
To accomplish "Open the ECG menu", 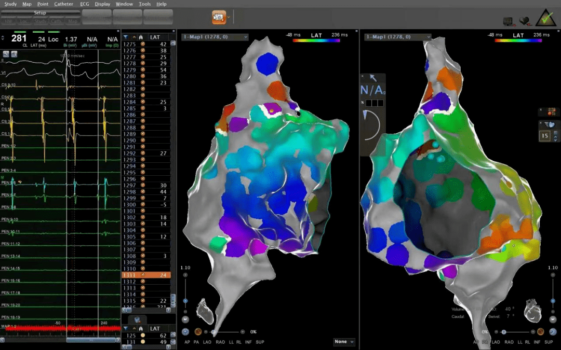I will (84, 4).
